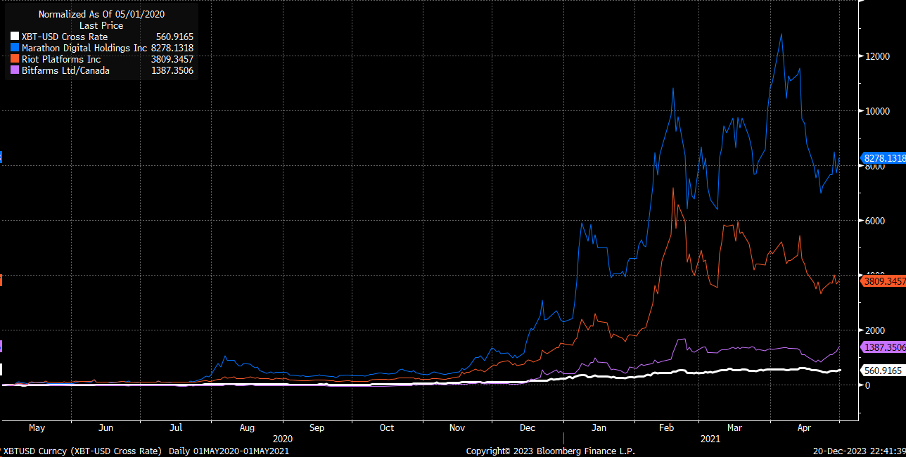906x457 pixels.
Task: Select Marathon Digital Holdings Inc in the legend
Action: pos(84,48)
